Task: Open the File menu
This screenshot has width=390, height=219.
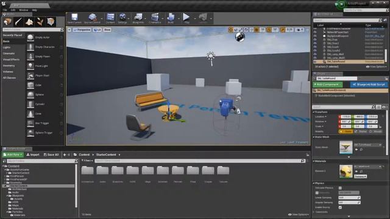Action: [x=5, y=10]
